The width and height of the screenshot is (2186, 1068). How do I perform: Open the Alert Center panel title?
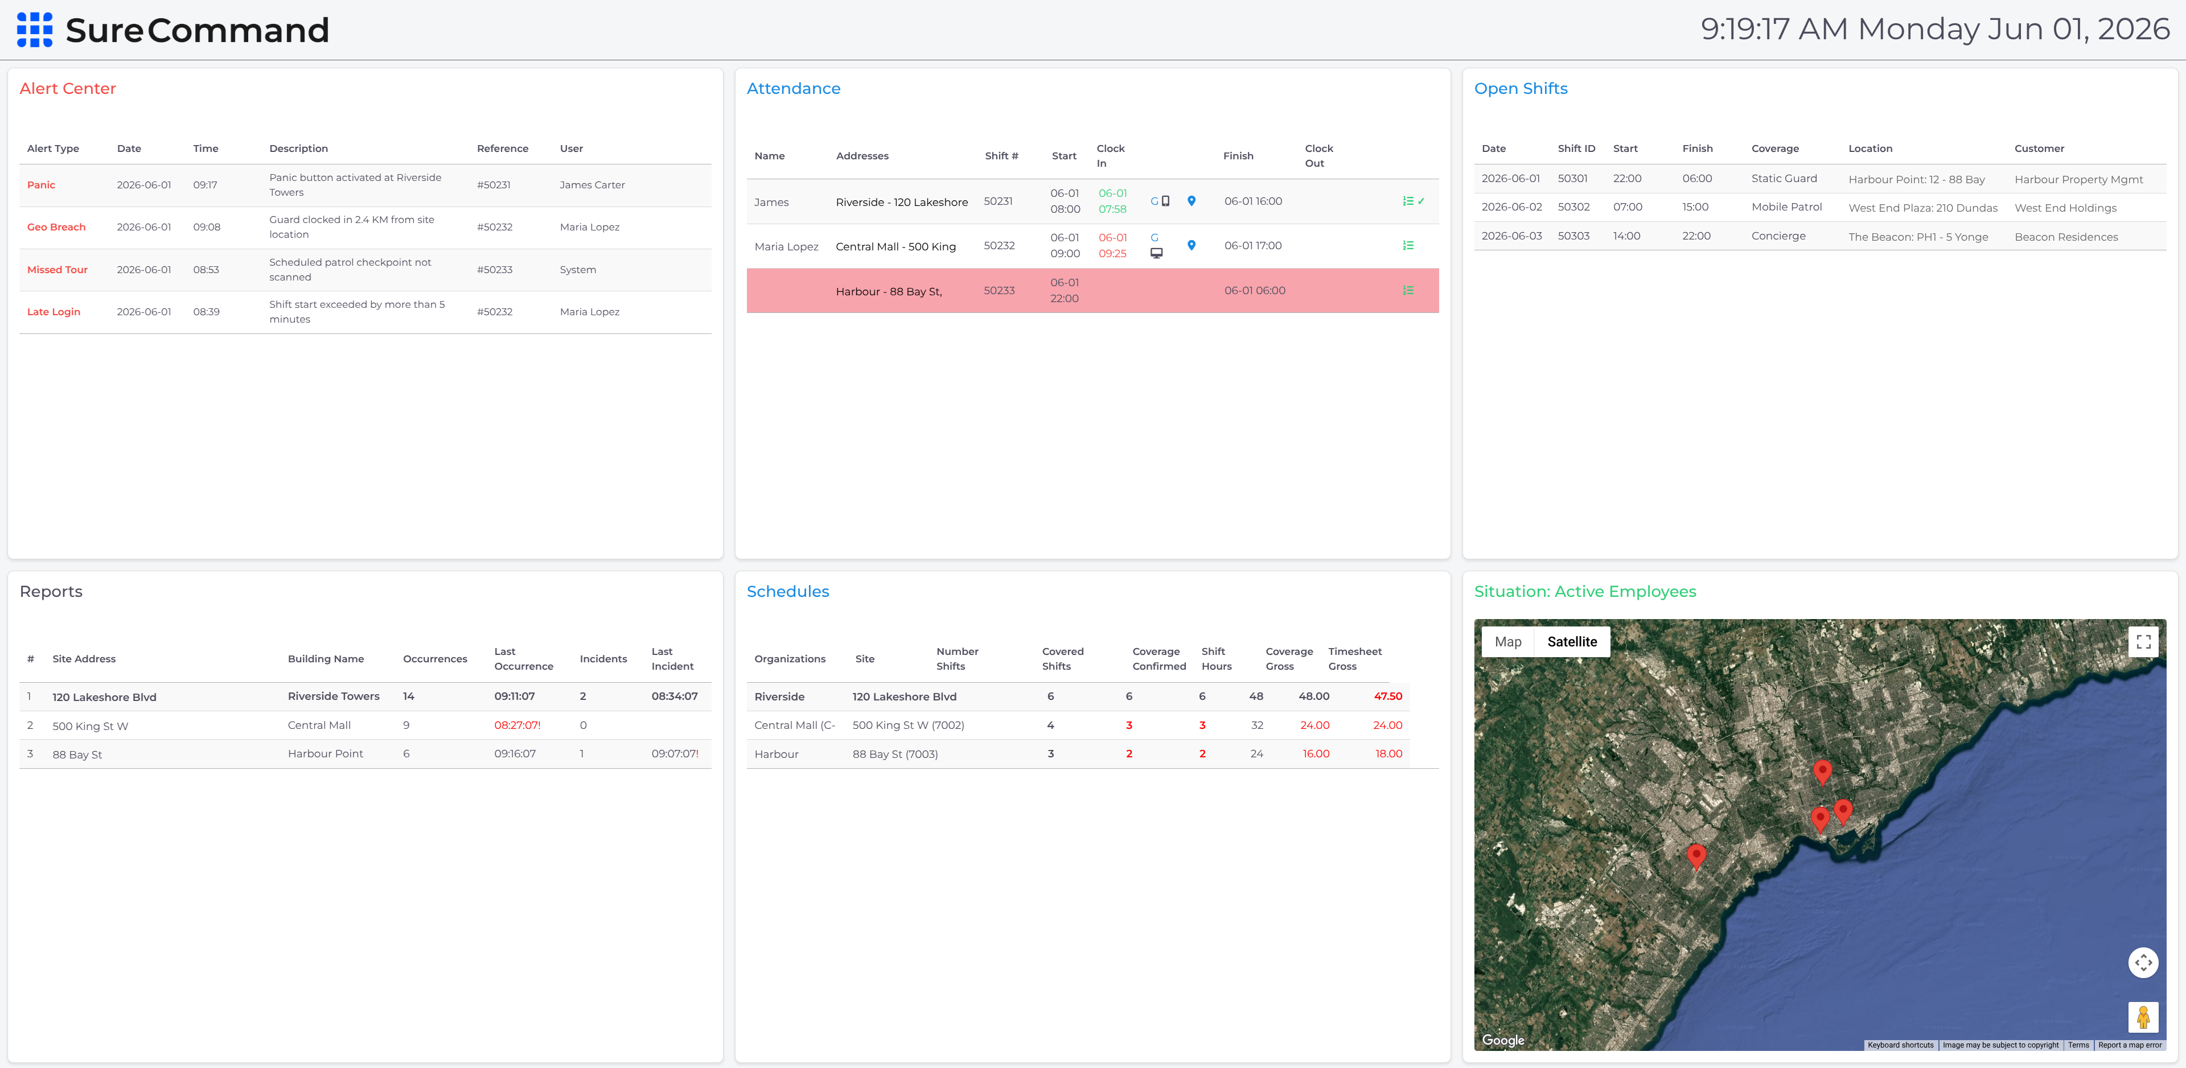tap(68, 88)
